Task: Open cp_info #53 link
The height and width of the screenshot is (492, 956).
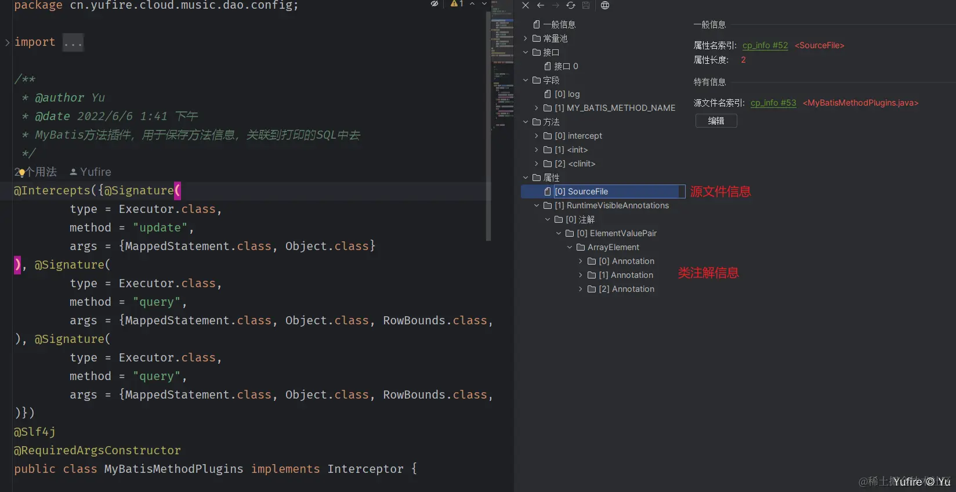Action: [x=773, y=103]
